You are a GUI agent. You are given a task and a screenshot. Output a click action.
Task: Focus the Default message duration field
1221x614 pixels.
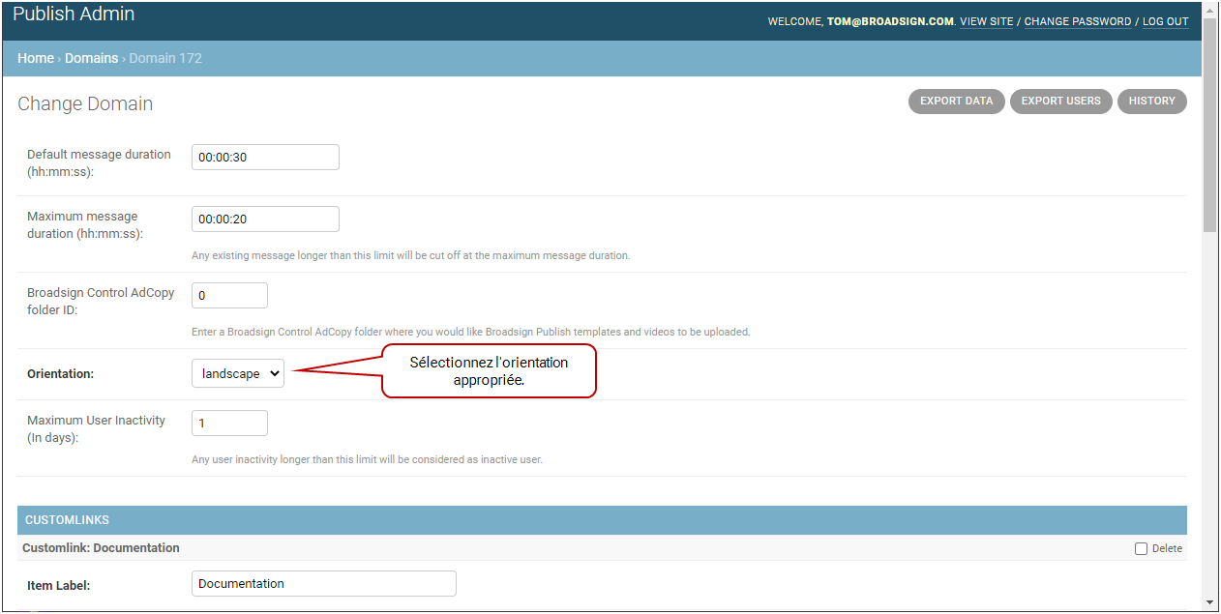click(x=265, y=157)
